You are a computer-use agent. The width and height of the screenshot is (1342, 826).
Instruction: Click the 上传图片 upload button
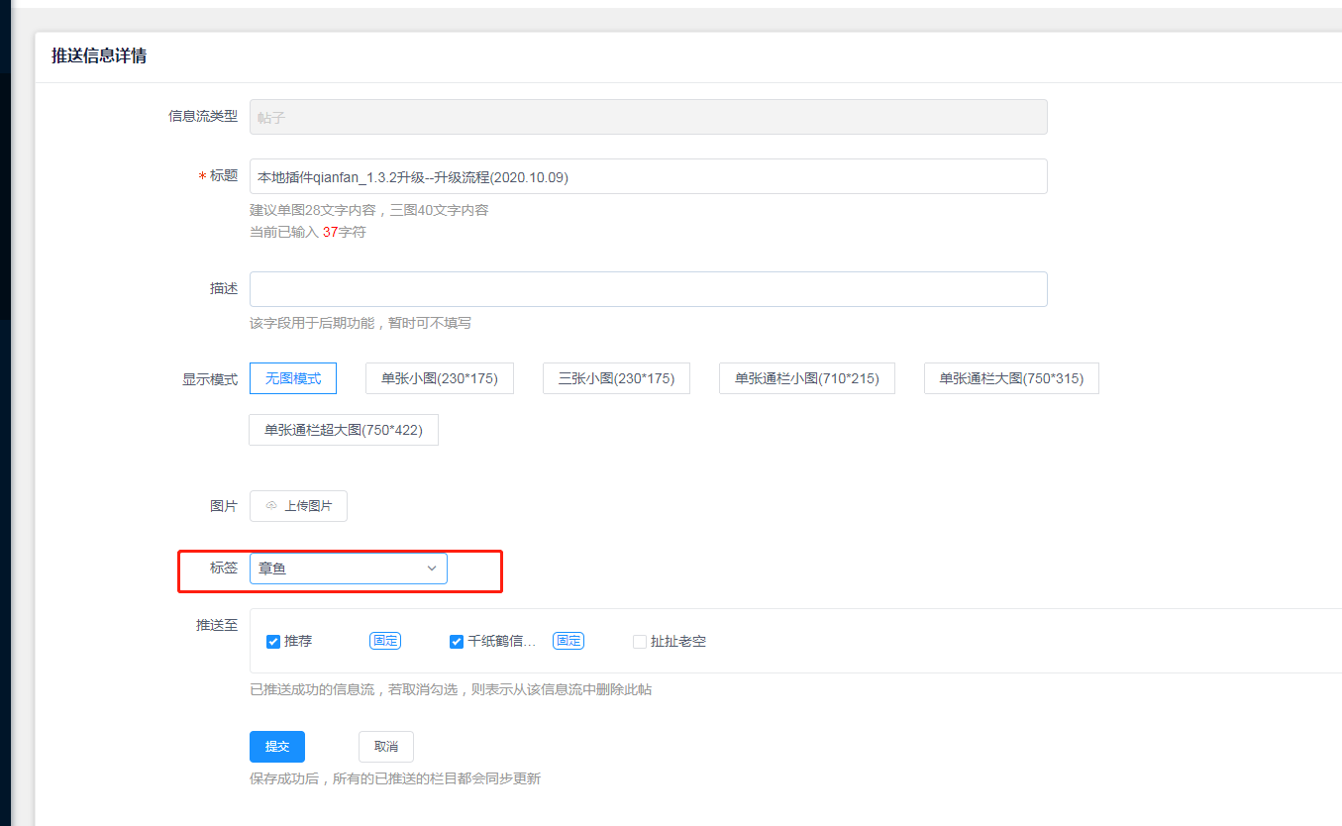[298, 505]
